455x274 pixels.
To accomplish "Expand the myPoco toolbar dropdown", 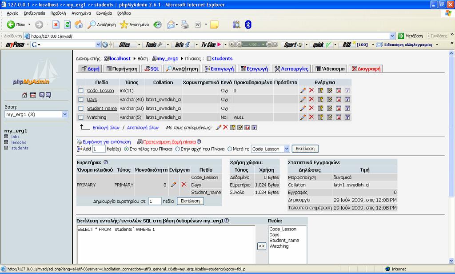I will click(x=28, y=45).
